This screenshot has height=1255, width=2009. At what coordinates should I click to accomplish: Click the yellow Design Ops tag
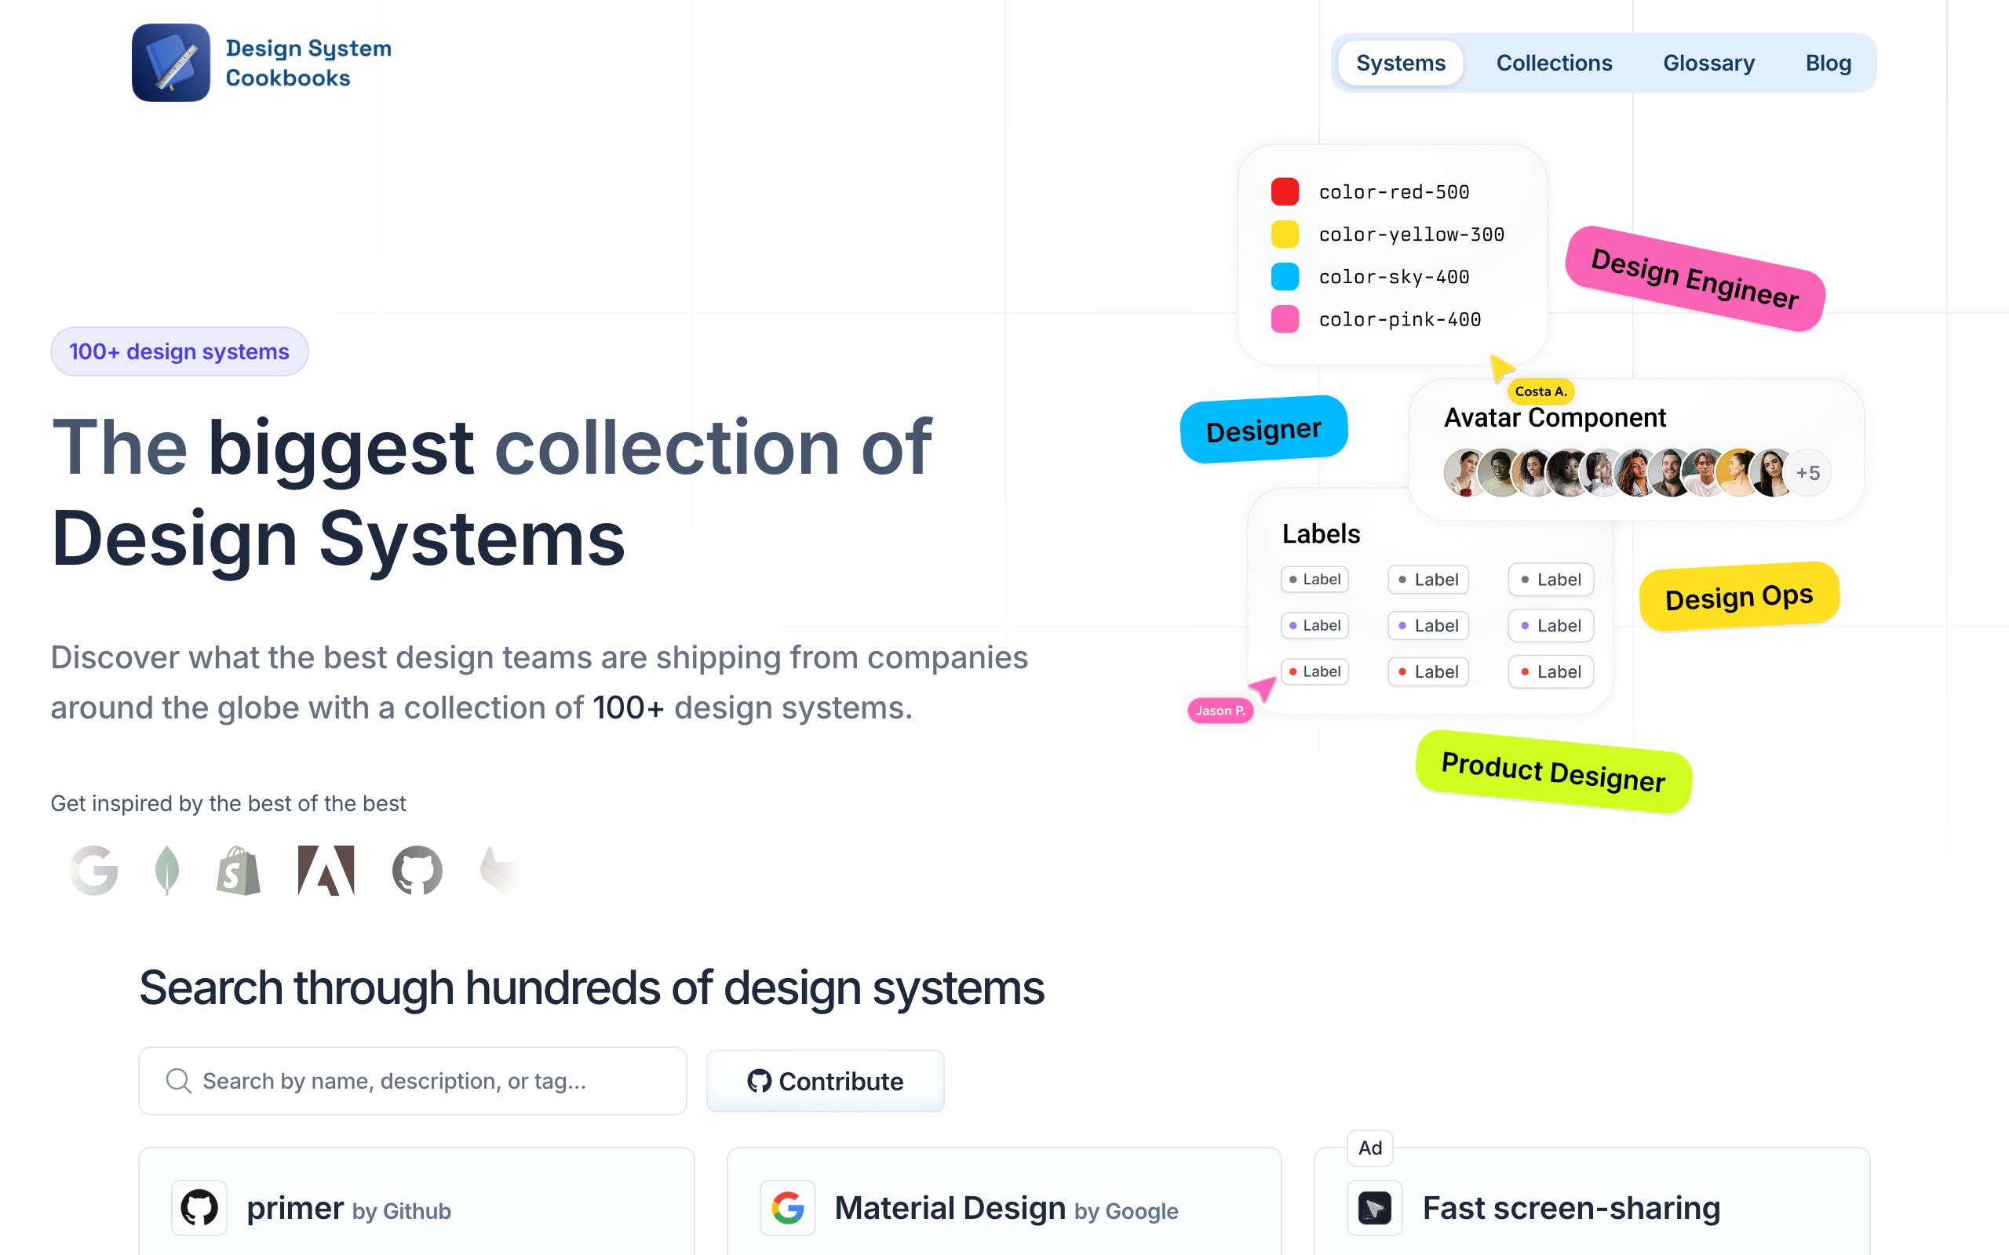point(1739,597)
